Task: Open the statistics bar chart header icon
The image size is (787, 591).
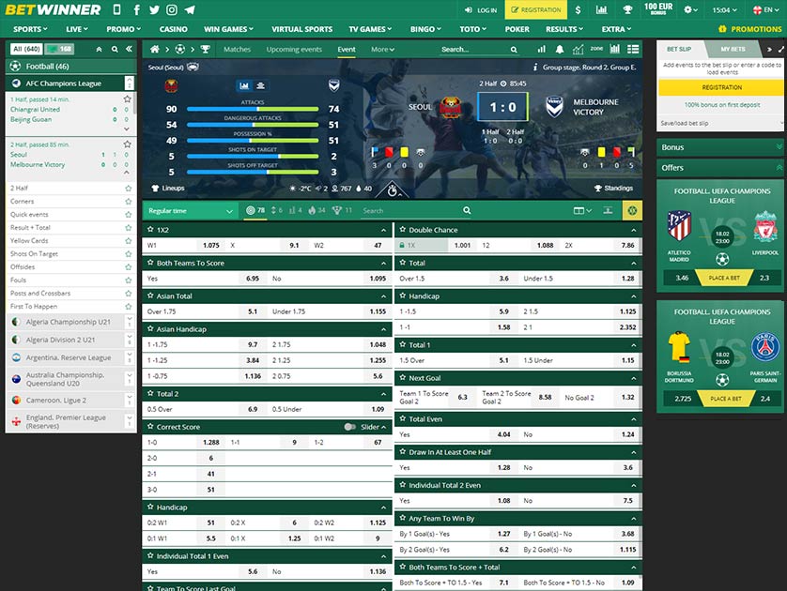Action: click(601, 9)
